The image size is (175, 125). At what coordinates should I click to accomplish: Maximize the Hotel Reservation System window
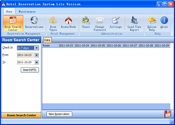[165, 4]
